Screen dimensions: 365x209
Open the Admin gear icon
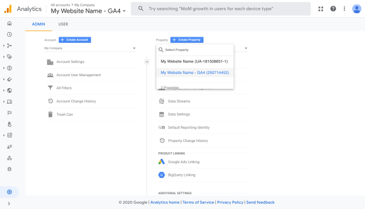click(x=9, y=192)
